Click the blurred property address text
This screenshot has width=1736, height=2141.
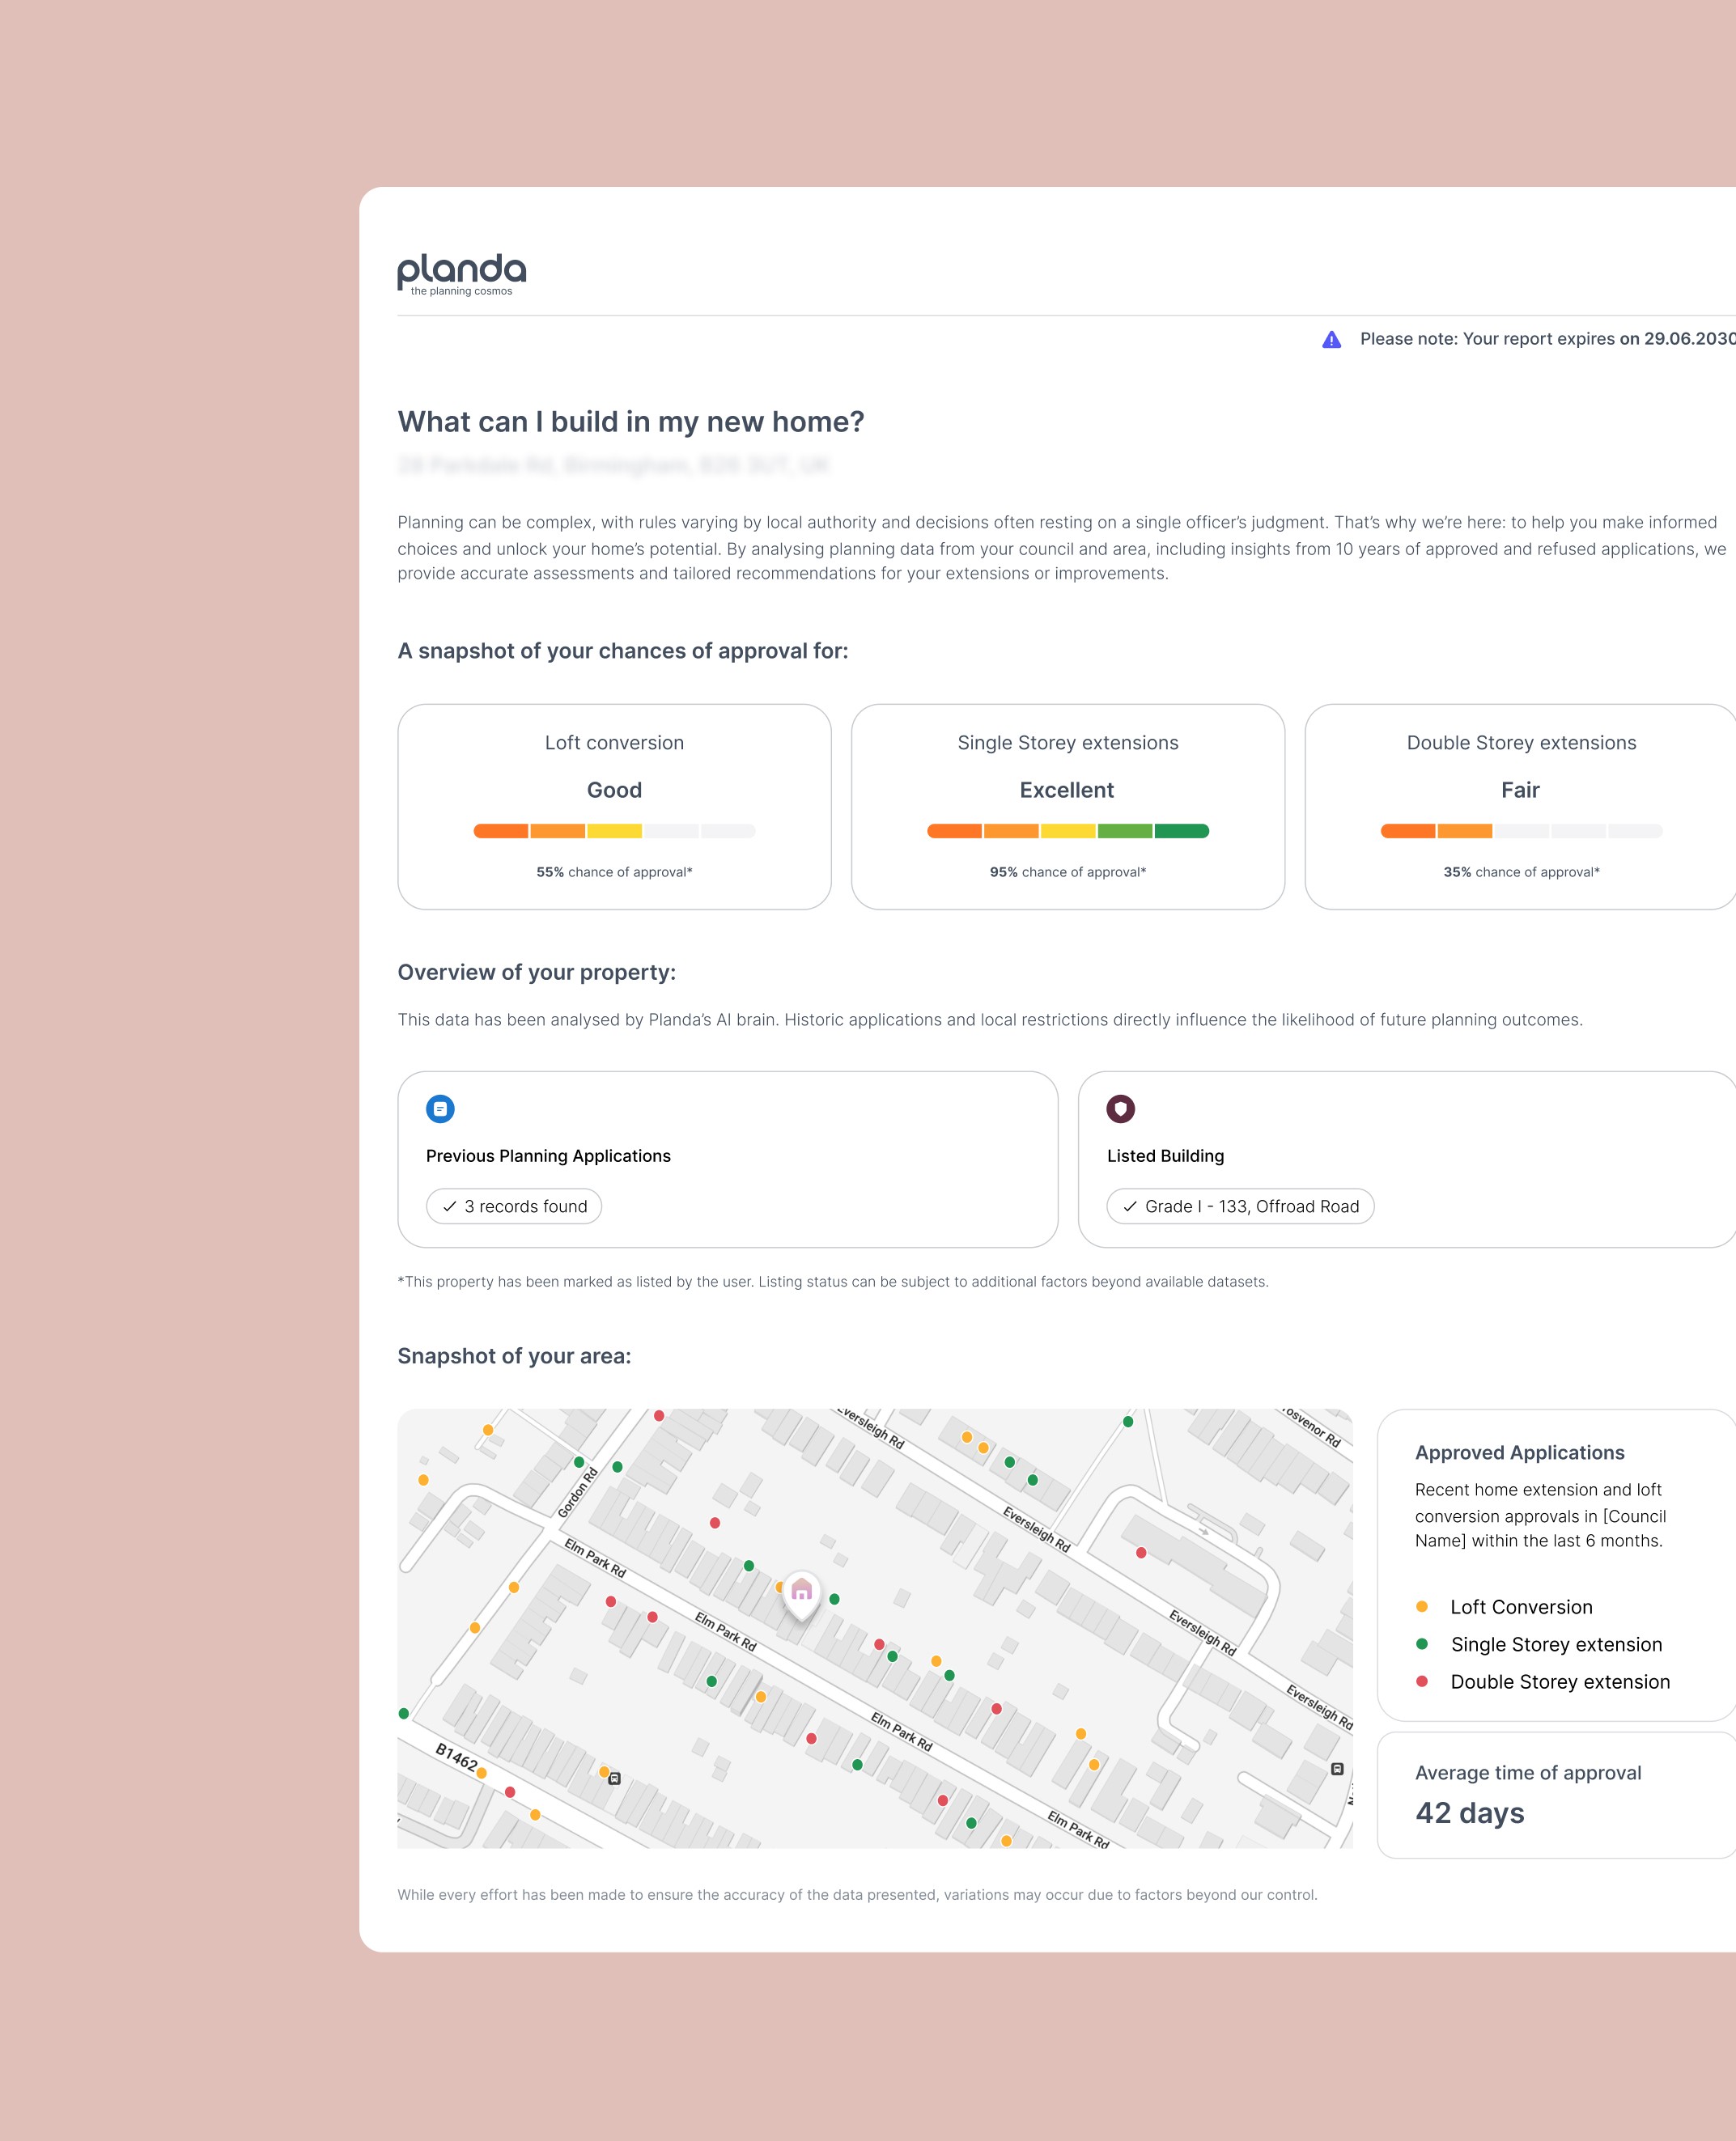(x=613, y=464)
